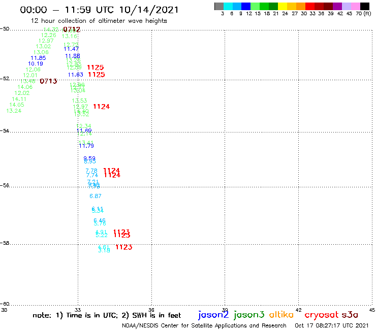376x330 pixels.
Task: Select the -50 latitude axis label
Action: click(x=5, y=29)
